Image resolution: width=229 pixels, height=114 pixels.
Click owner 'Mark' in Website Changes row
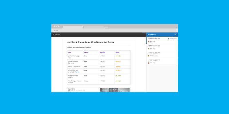(85, 70)
